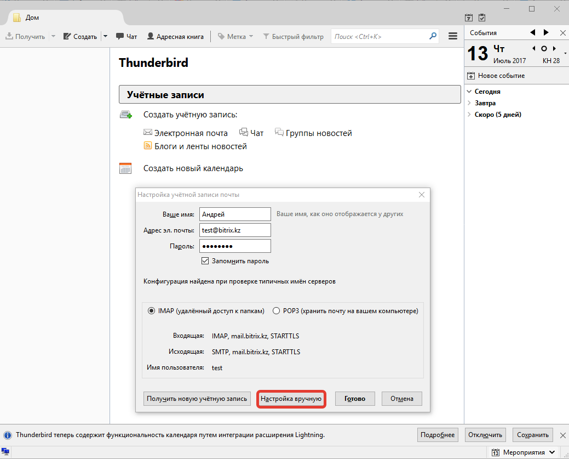Click Получить новую учётную запись button
Screen dimensions: 569x459
(197, 399)
